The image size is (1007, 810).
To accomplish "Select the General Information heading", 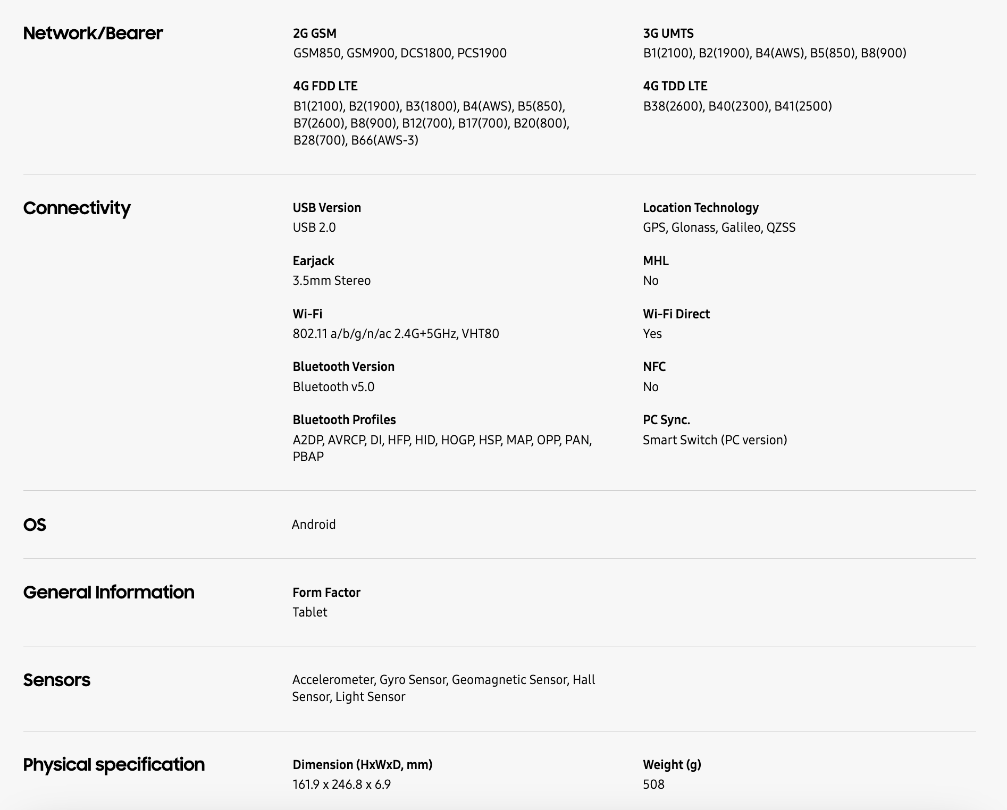I will [x=109, y=592].
